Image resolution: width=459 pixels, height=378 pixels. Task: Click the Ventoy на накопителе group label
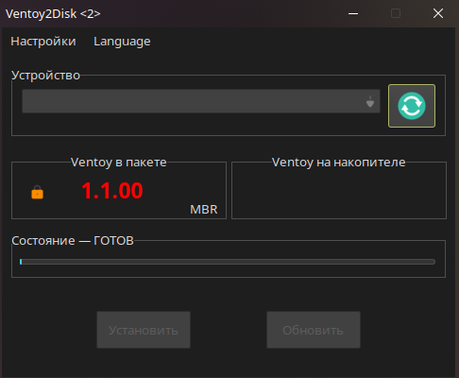[x=338, y=163]
